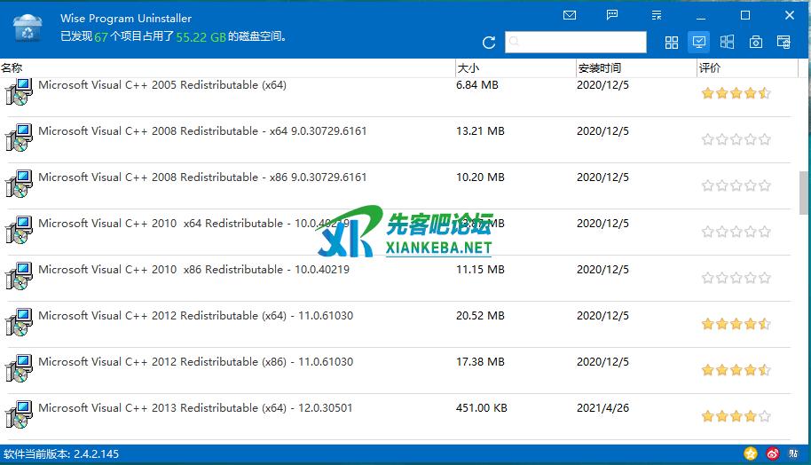The image size is (811, 465).
Task: Select the desktop apps monitor icon
Action: (x=699, y=42)
